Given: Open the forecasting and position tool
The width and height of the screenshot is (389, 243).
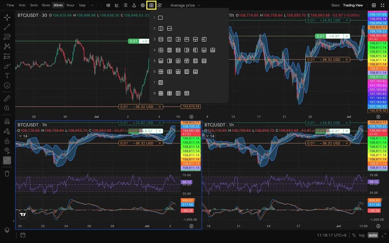Looking at the screenshot, I should pyautogui.click(x=7, y=56).
